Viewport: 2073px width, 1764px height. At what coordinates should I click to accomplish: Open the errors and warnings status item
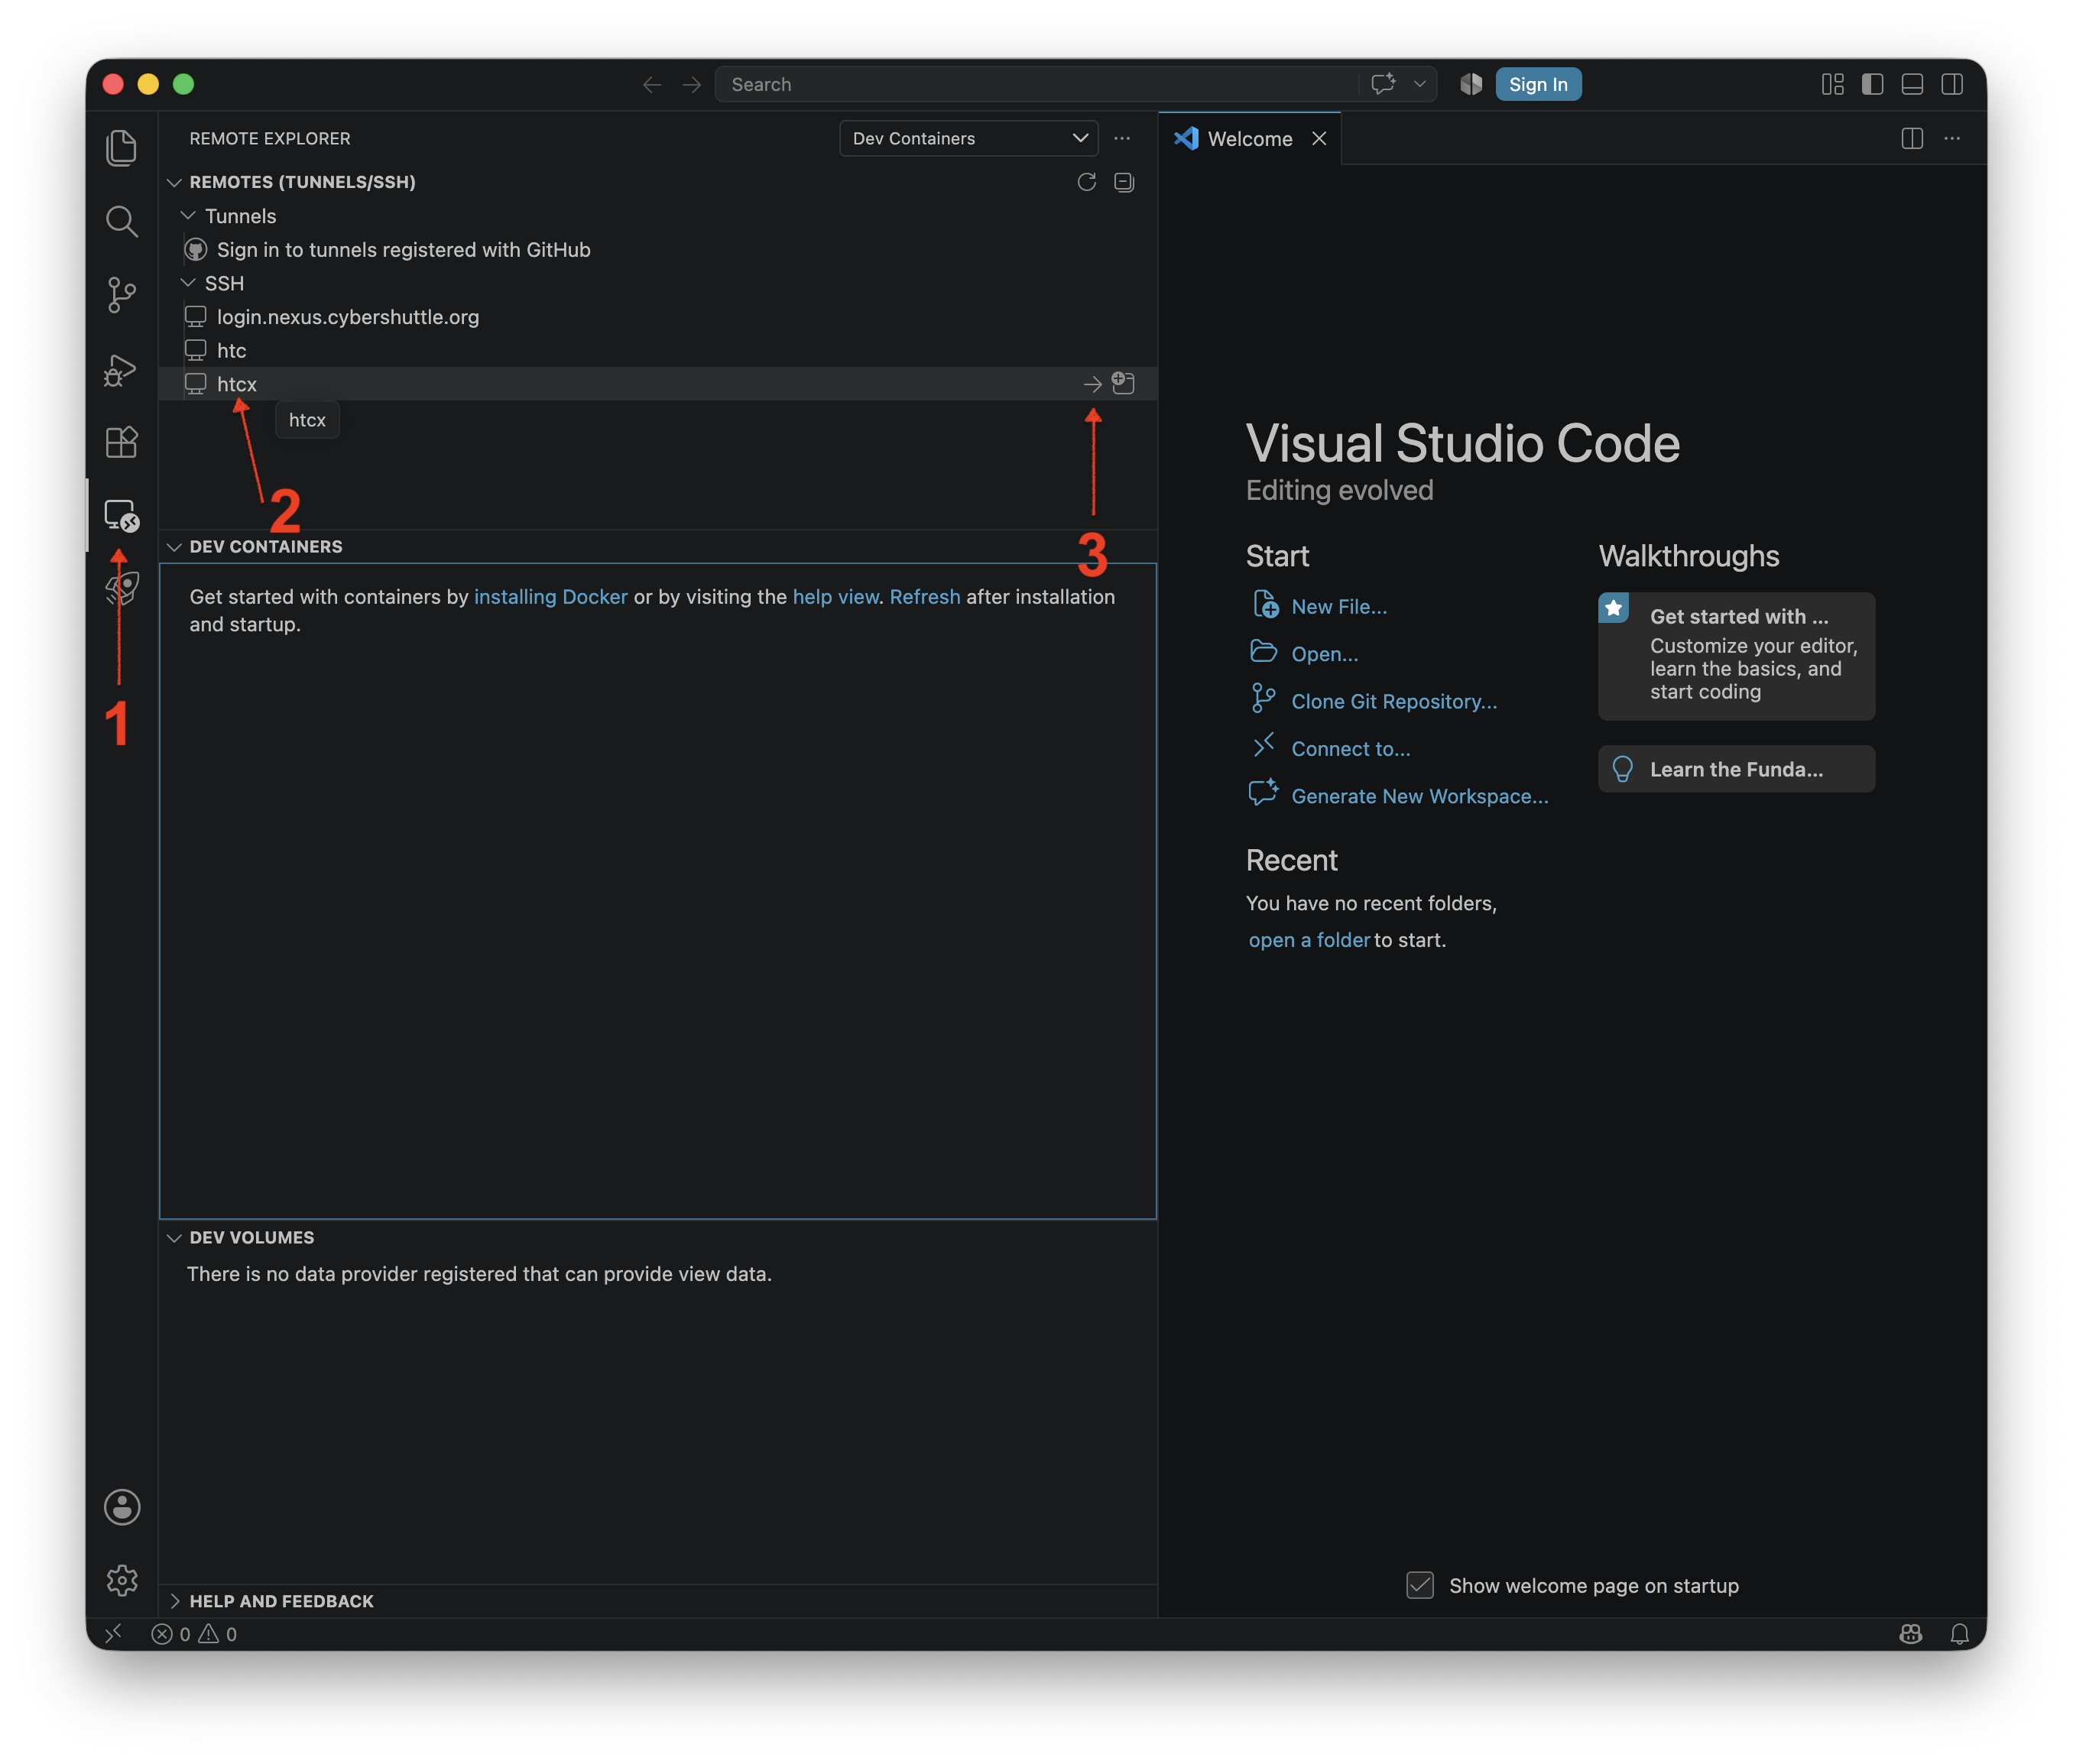pyautogui.click(x=194, y=1634)
